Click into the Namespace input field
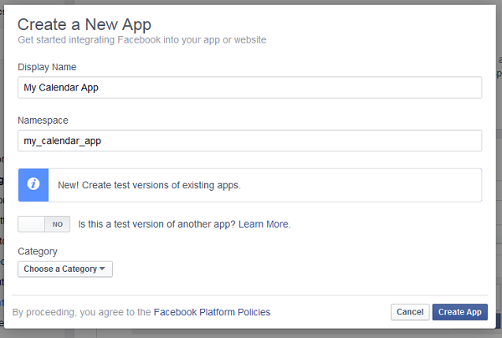Viewport: 502px width, 338px height. (x=249, y=141)
